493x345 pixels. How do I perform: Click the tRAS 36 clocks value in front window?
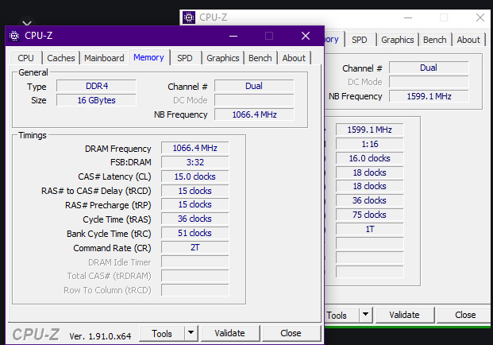[x=195, y=219]
